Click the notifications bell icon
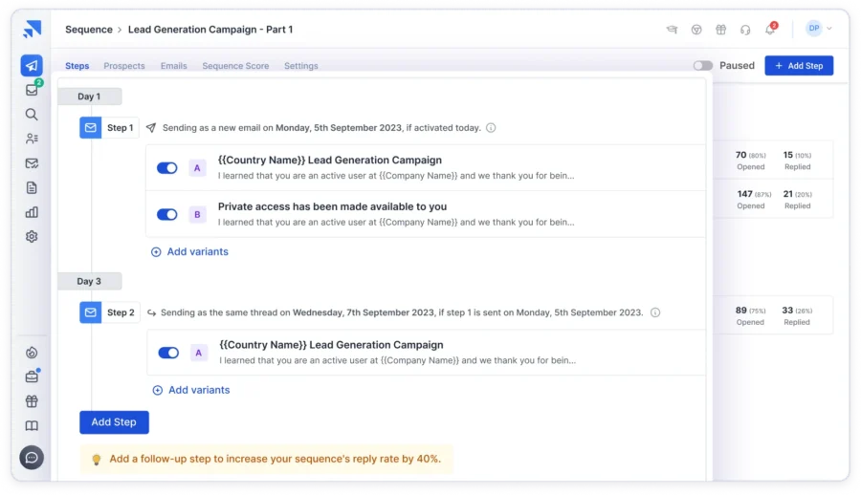The image size is (861, 495). tap(770, 30)
